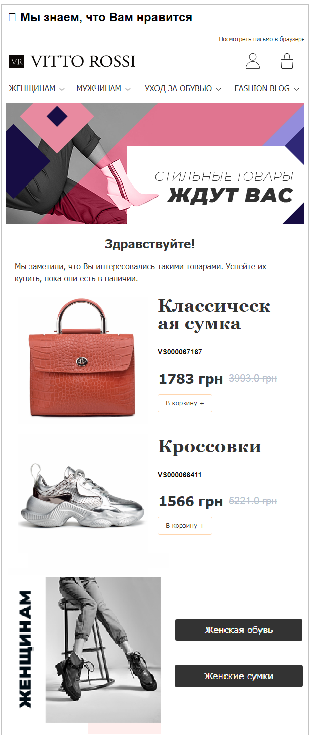Open Женские сумки category button
The image size is (311, 736).
239,676
